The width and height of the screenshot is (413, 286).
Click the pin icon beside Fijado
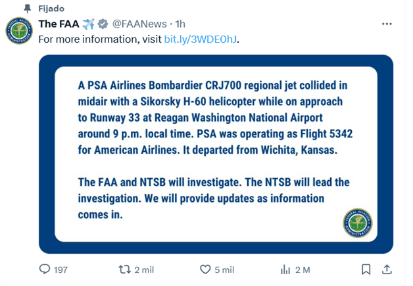pos(27,8)
